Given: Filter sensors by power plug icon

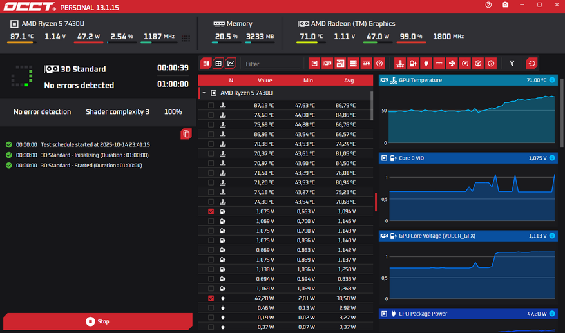Looking at the screenshot, I should pyautogui.click(x=426, y=63).
